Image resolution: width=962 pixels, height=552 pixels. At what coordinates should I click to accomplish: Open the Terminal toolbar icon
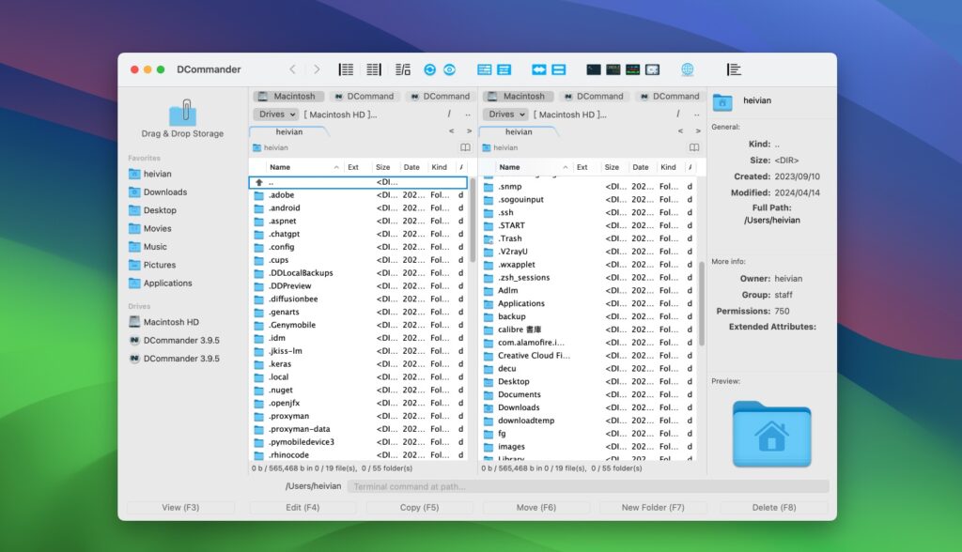[x=592, y=69]
